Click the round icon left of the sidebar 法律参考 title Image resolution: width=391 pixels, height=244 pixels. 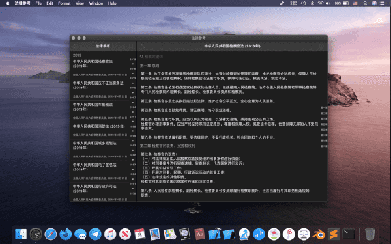[x=76, y=46]
